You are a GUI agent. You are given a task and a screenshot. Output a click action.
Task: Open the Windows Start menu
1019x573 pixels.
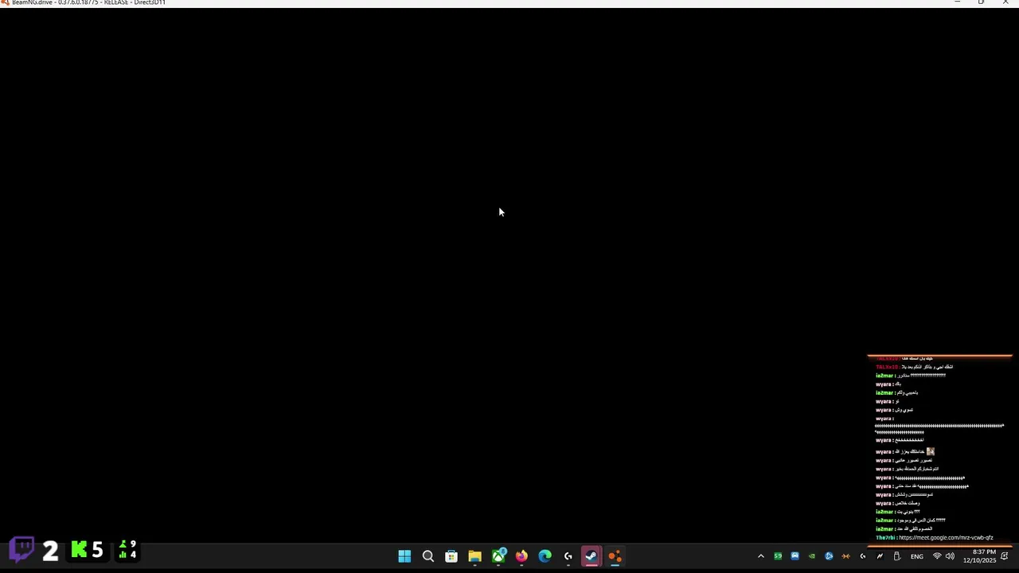tap(404, 556)
